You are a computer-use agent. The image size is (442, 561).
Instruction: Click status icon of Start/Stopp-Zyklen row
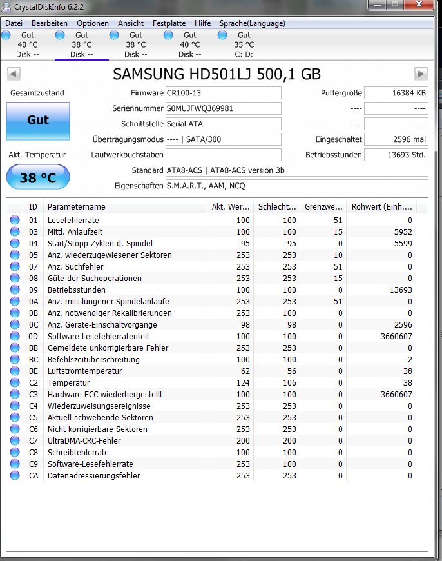[15, 243]
